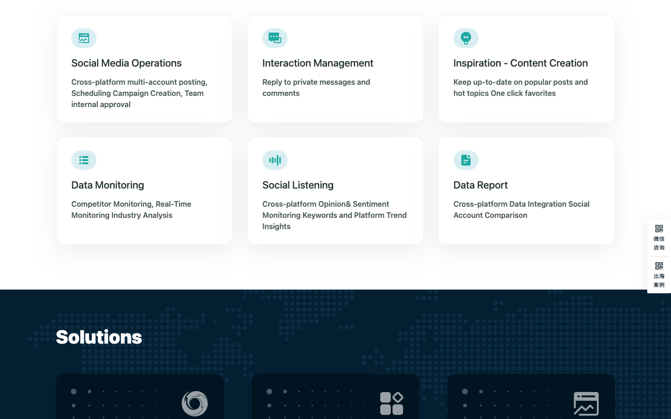This screenshot has height=419, width=671.
Task: Open the 出海案例 QR code widget
Action: 659,275
